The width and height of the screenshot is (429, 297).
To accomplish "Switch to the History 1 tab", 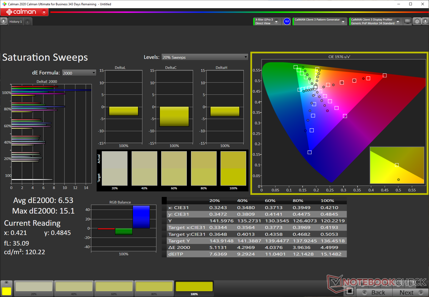I will 16,22.
